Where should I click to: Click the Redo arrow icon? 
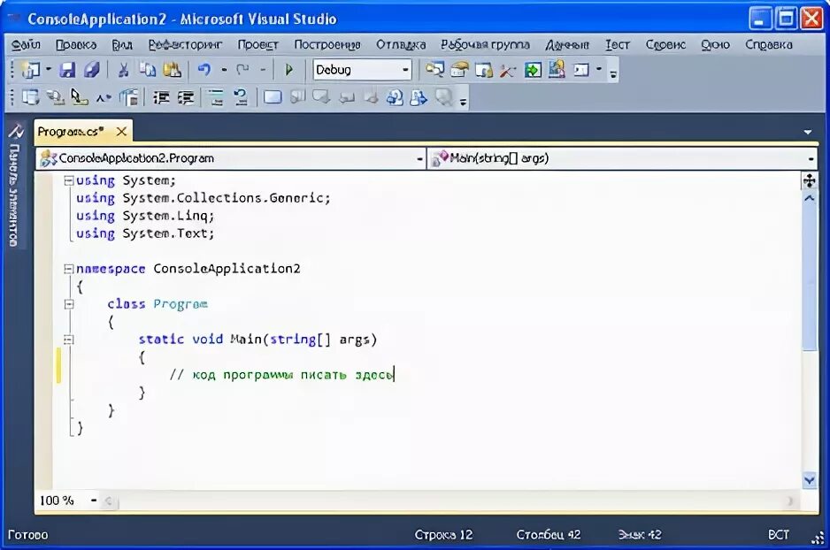tap(242, 70)
